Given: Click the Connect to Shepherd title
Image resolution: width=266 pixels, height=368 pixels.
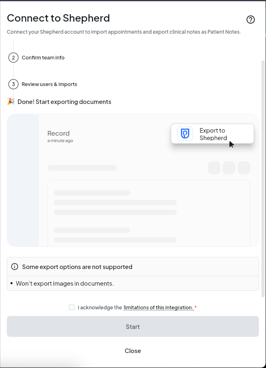Looking at the screenshot, I should click(x=59, y=18).
